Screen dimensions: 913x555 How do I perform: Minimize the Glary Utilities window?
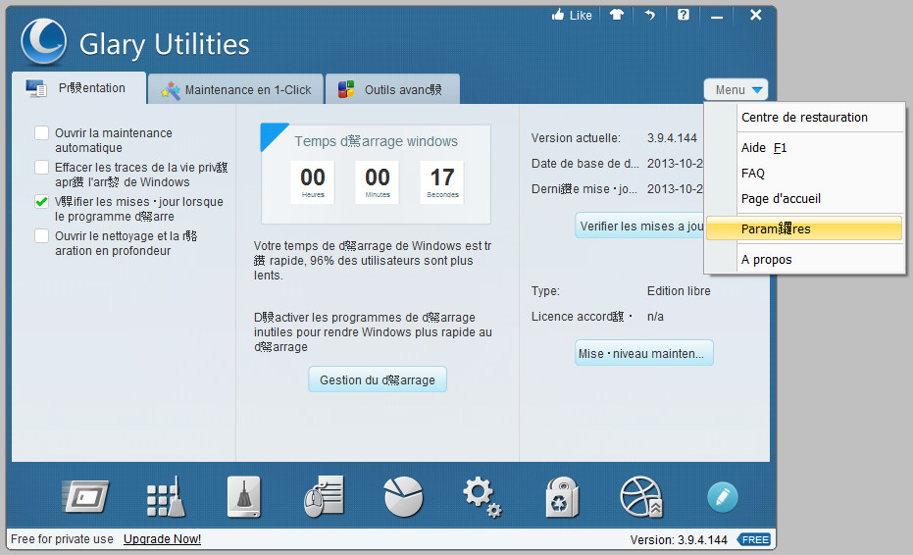717,16
